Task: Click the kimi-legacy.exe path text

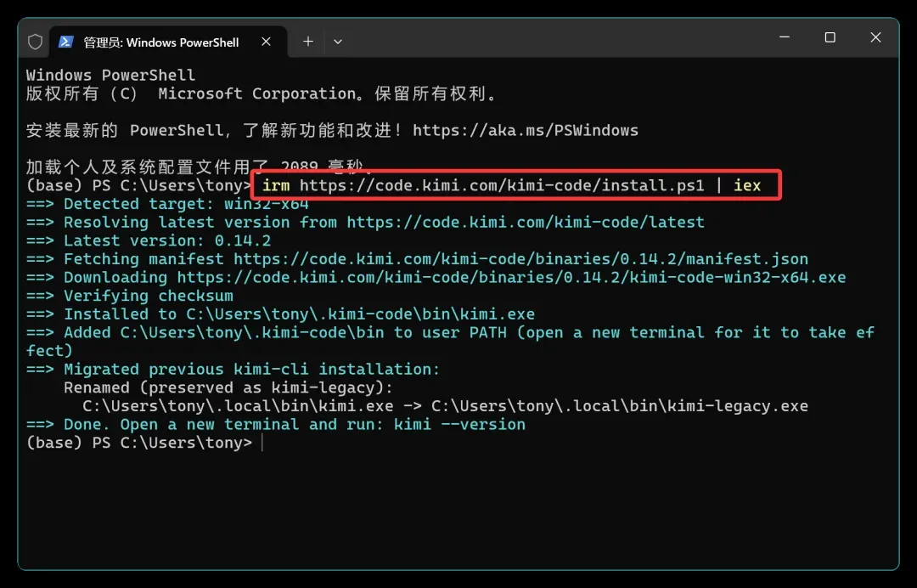Action: click(619, 406)
